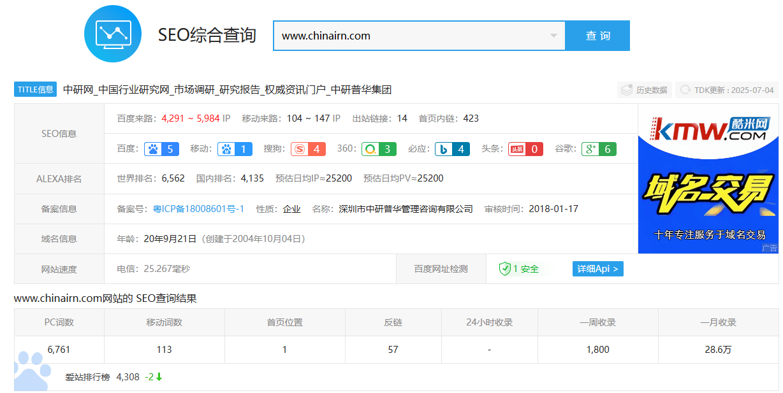Refresh TDK更新 date button
783x393 pixels.
pos(728,90)
